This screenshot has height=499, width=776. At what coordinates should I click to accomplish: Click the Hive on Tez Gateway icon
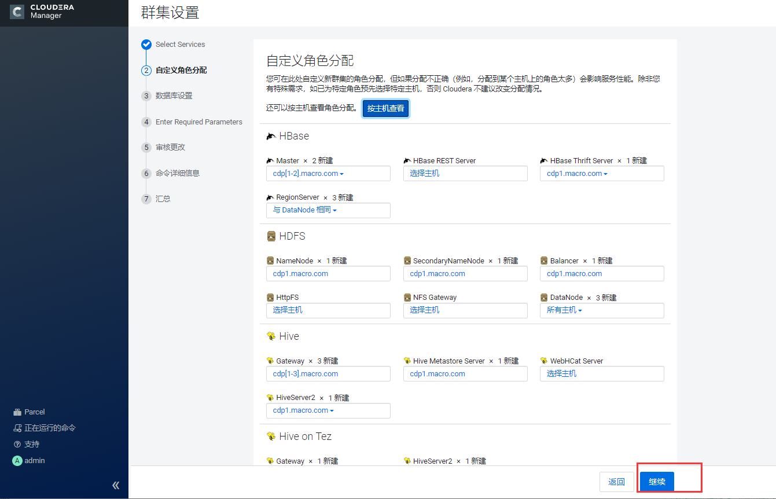(x=270, y=461)
